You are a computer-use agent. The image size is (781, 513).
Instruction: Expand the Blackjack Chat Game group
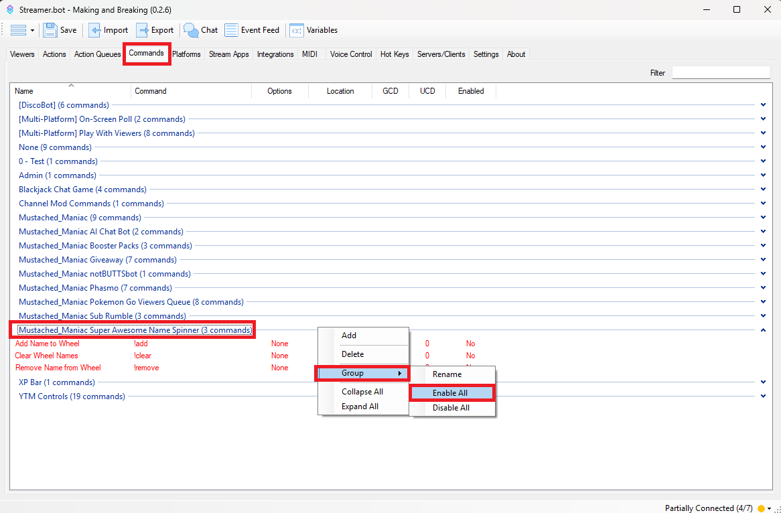pyautogui.click(x=763, y=190)
